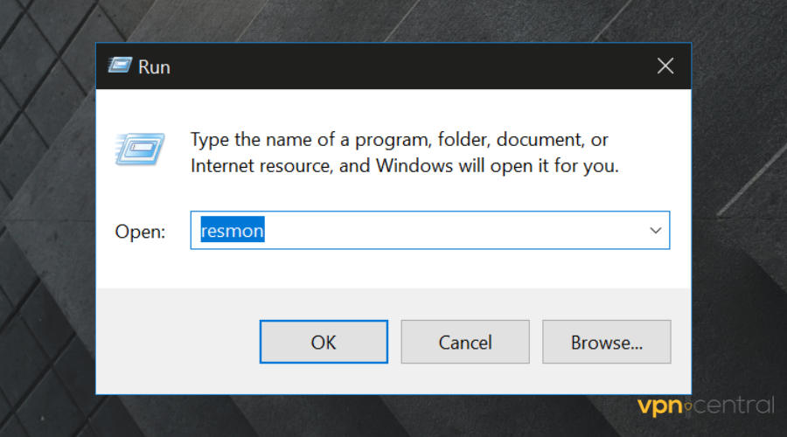The width and height of the screenshot is (787, 437).
Task: Expand the Open combo box dropdown arrow
Action: click(x=655, y=231)
